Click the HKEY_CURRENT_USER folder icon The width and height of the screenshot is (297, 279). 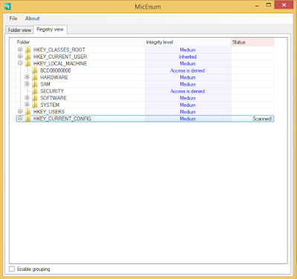pyautogui.click(x=27, y=56)
